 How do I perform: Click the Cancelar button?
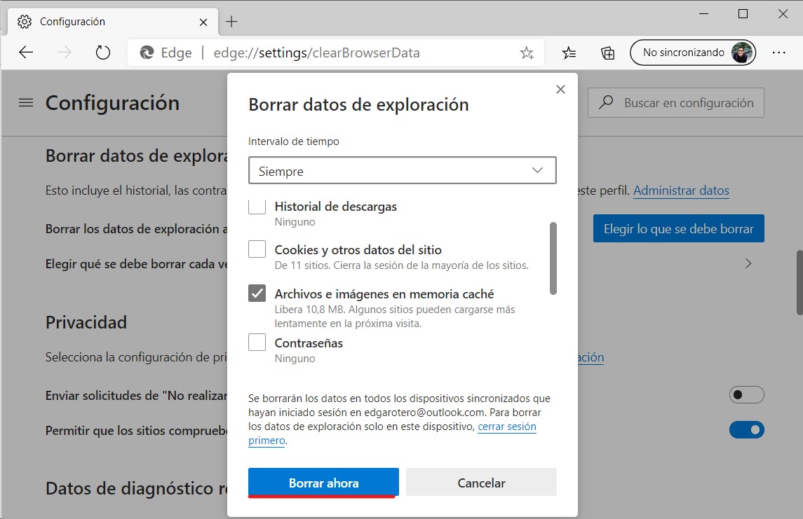(481, 483)
